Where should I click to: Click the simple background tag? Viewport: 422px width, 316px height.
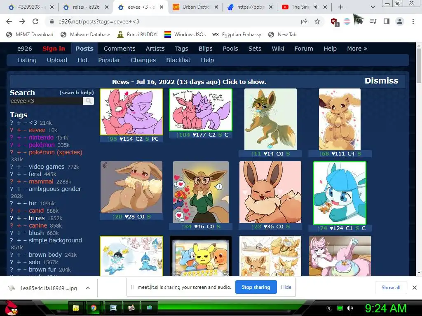(x=55, y=240)
